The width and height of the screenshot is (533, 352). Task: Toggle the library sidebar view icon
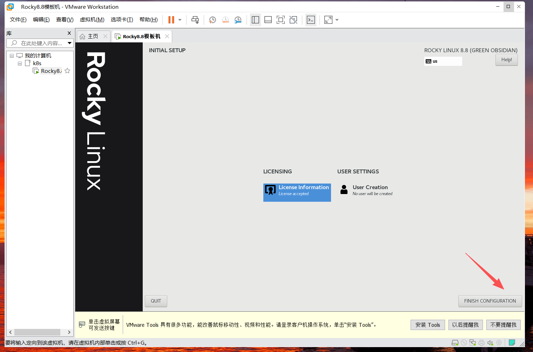pos(256,20)
